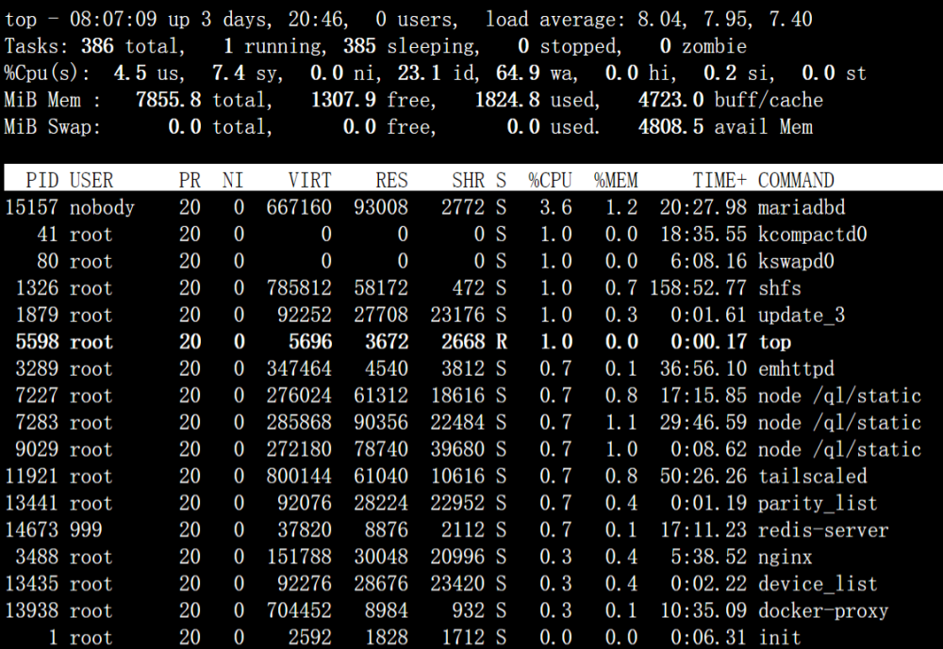Select the tailscaled command name

point(813,476)
